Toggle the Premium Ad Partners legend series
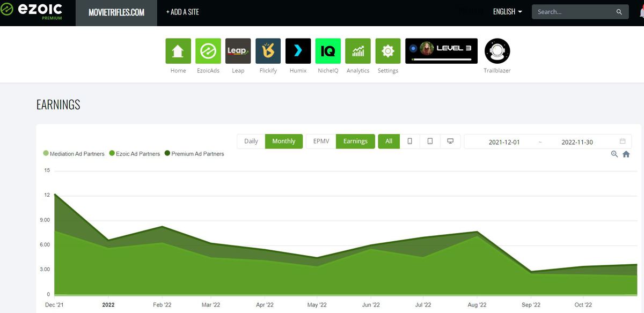The image size is (644, 313). click(194, 154)
